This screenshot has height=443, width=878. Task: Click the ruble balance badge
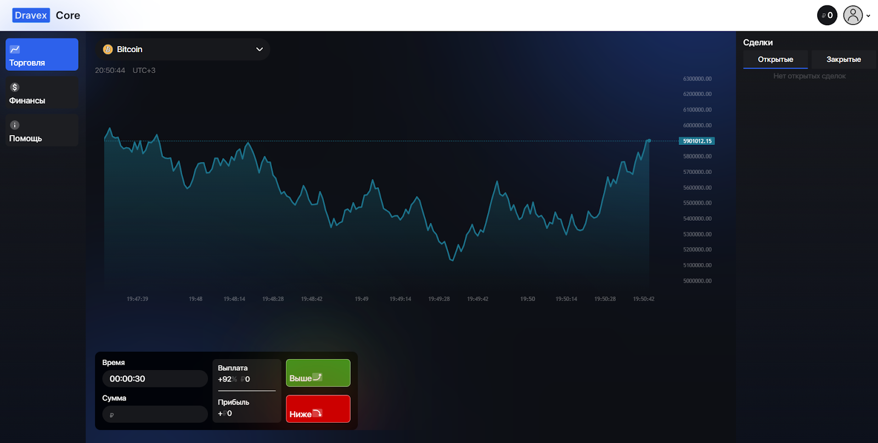[x=827, y=15]
